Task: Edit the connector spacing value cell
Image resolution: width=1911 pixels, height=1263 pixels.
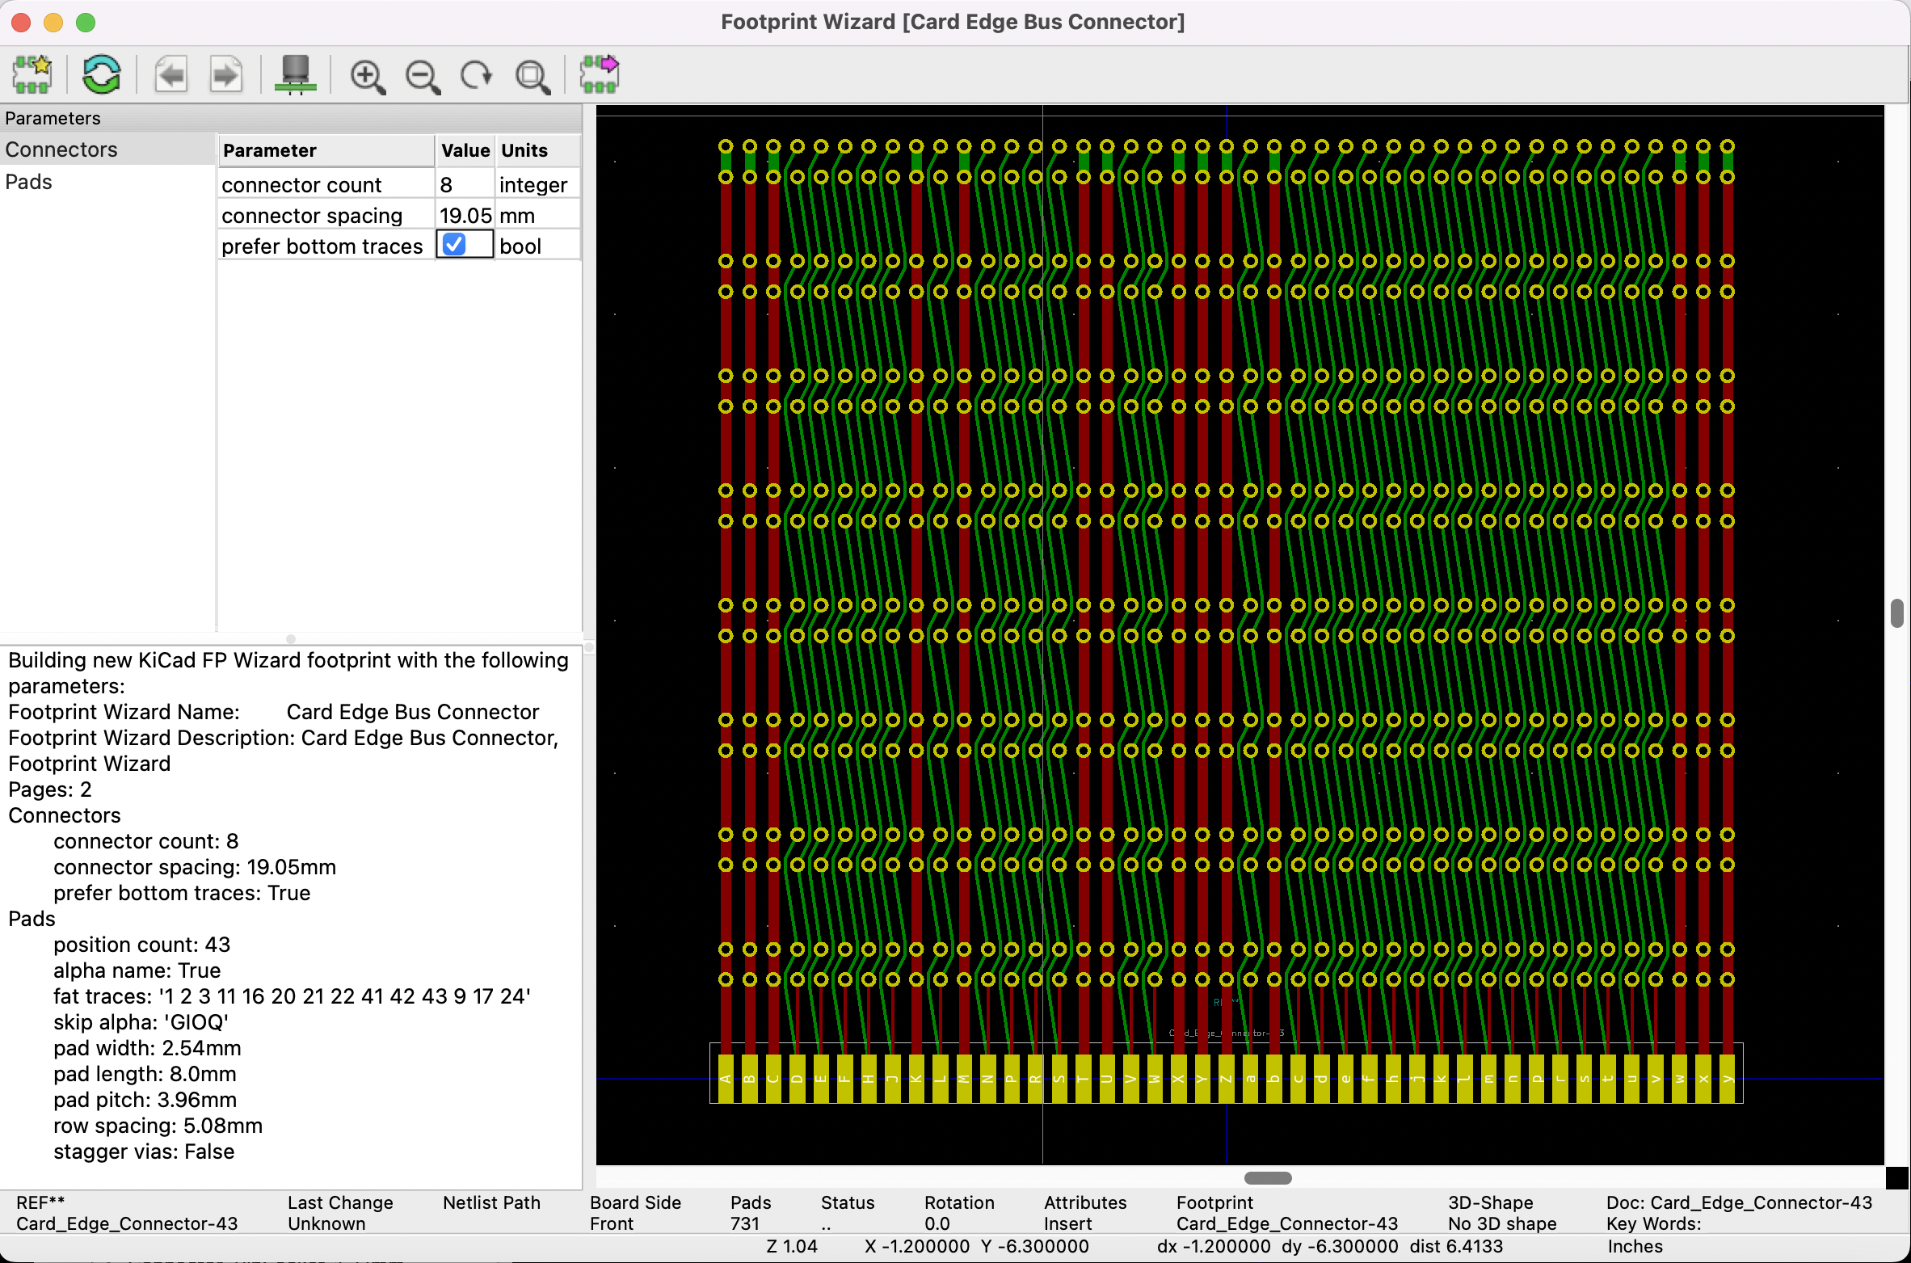Action: (x=464, y=216)
